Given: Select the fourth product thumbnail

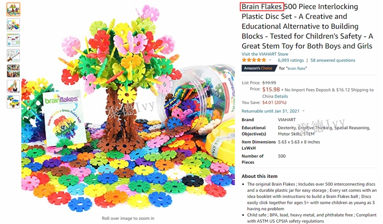Looking at the screenshot, I should tap(13, 56).
